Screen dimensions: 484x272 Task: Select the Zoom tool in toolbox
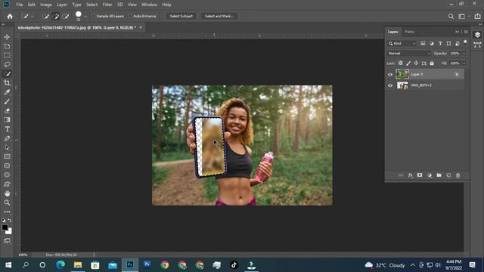coord(7,202)
